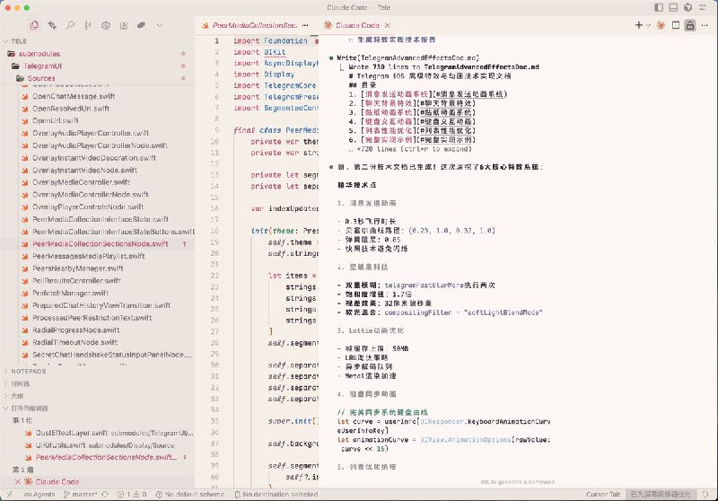Open errors and warnings count in status bar
Image resolution: width=718 pixels, height=501 pixels.
click(x=132, y=495)
